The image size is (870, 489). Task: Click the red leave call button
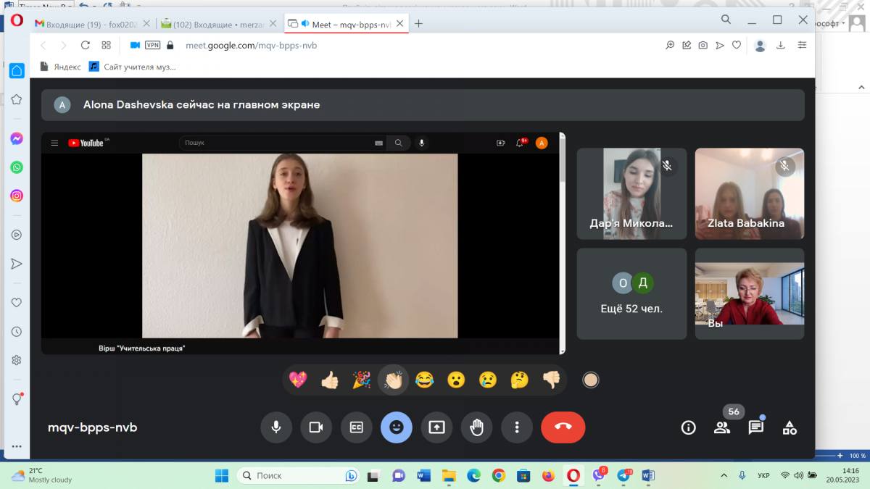click(x=563, y=427)
